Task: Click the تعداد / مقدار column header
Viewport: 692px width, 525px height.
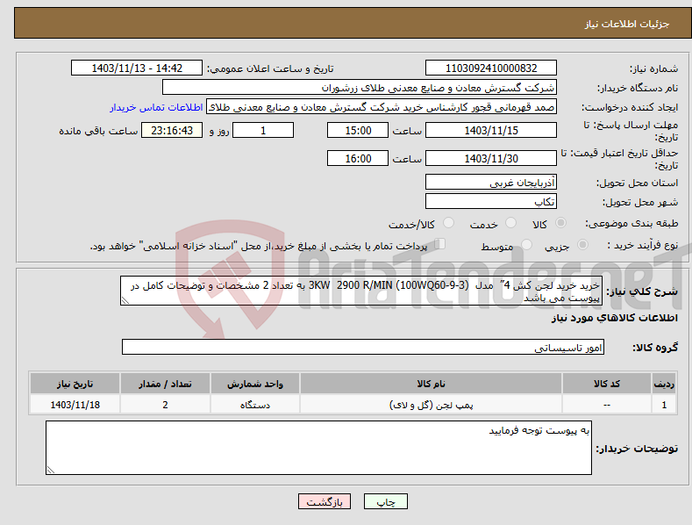Action: click(x=165, y=384)
